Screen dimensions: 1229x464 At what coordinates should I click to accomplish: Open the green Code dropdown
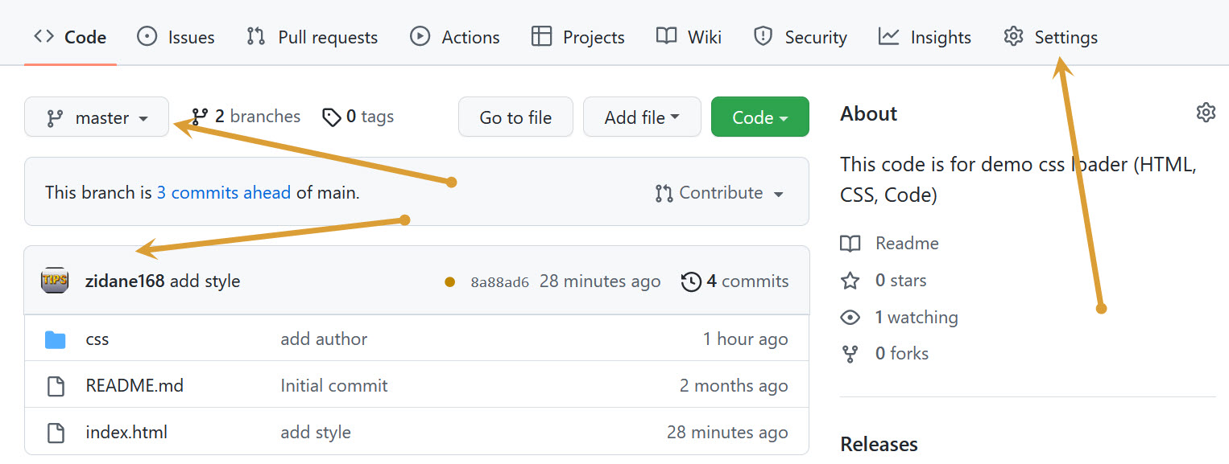759,117
